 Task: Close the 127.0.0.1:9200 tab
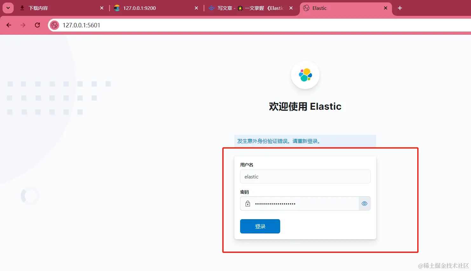[196, 8]
